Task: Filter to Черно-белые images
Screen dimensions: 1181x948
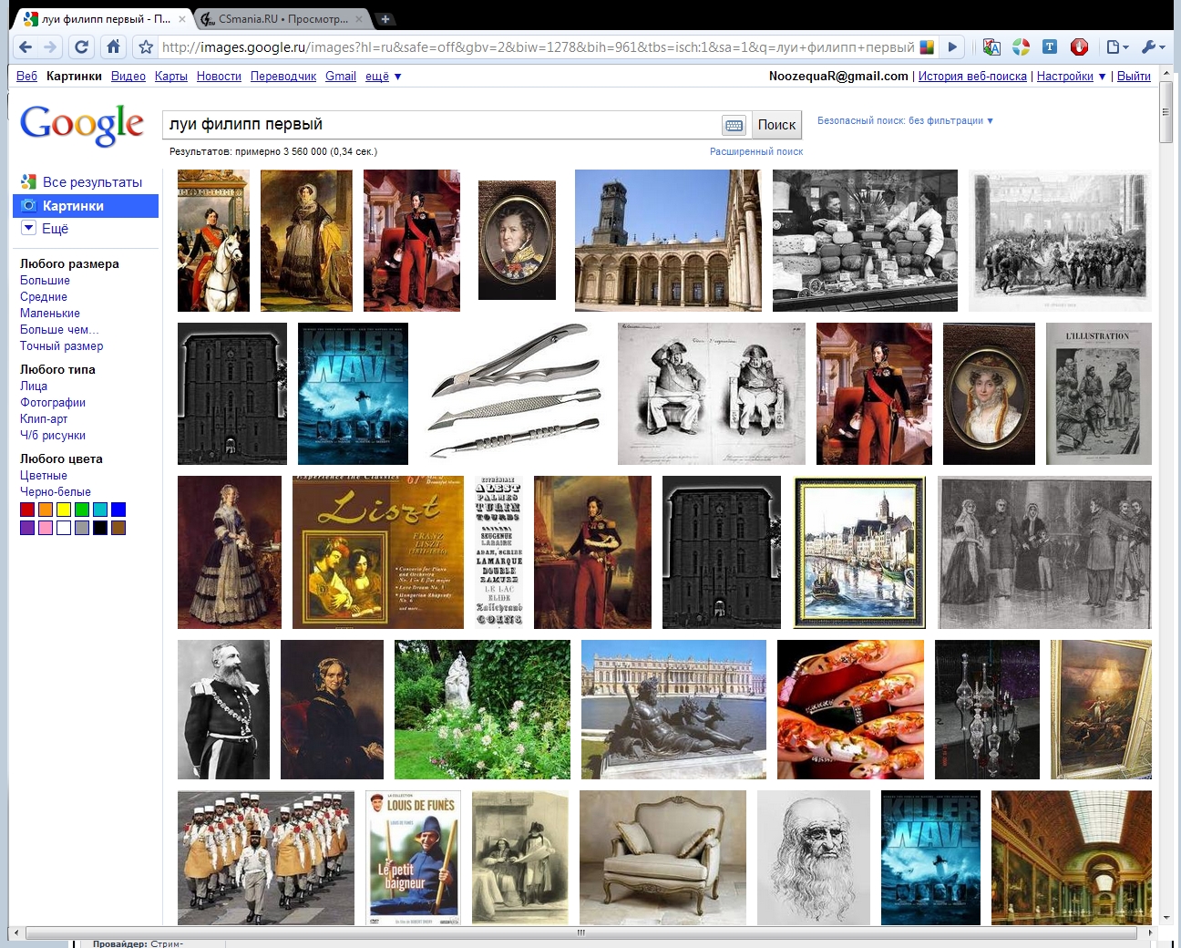Action: click(56, 492)
